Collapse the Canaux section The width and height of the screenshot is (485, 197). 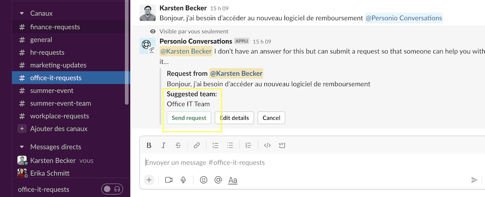tap(22, 13)
